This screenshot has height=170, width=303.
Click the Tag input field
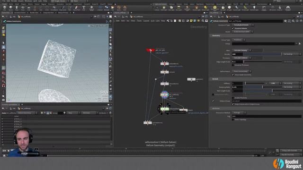tap(267, 116)
